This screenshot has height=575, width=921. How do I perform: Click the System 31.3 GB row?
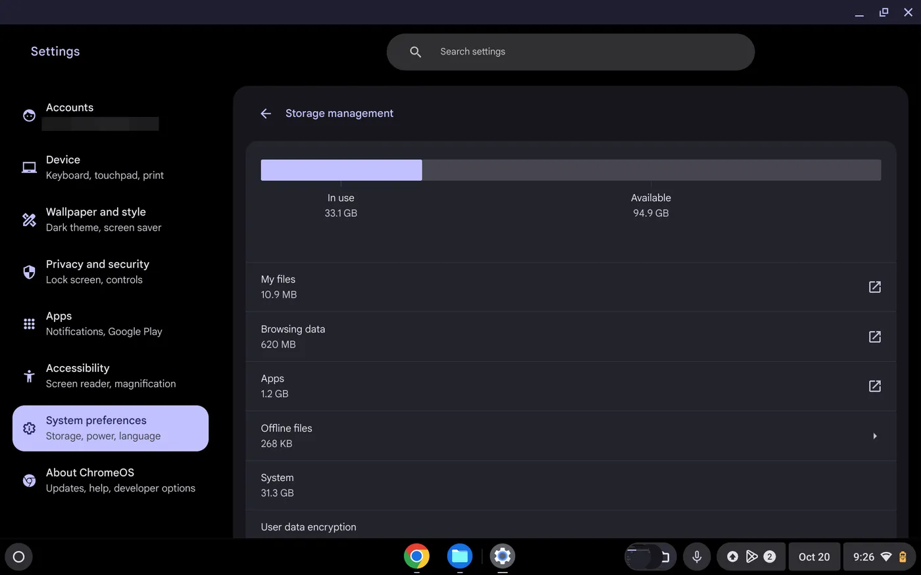(570, 486)
